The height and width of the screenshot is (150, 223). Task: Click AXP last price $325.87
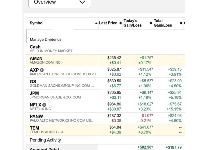[114, 69]
